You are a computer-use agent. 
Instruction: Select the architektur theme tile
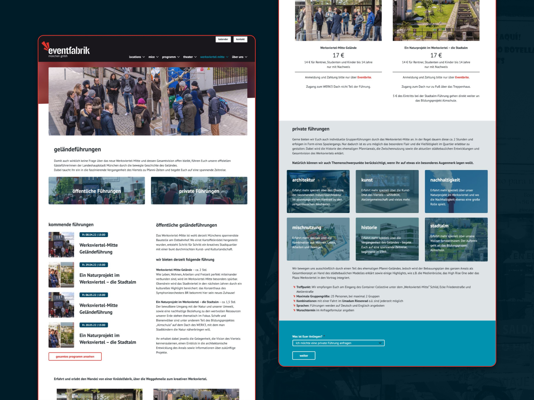(318, 192)
